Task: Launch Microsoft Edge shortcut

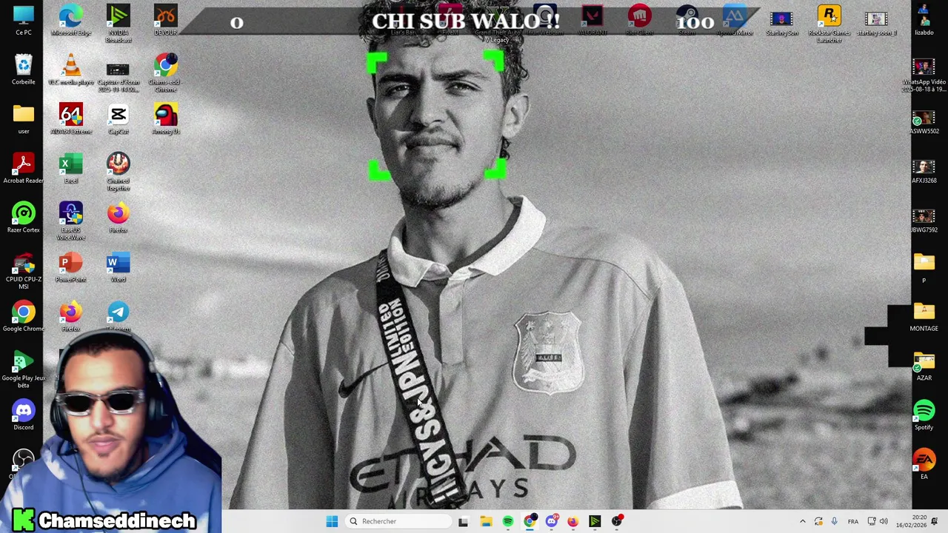Action: point(71,20)
